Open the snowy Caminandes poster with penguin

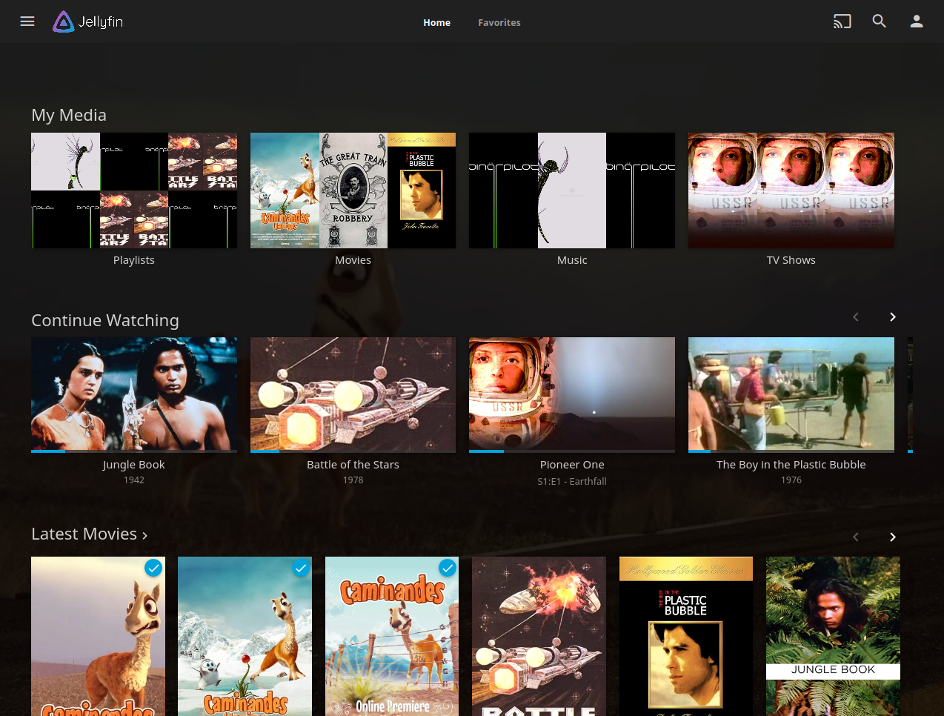pos(245,636)
